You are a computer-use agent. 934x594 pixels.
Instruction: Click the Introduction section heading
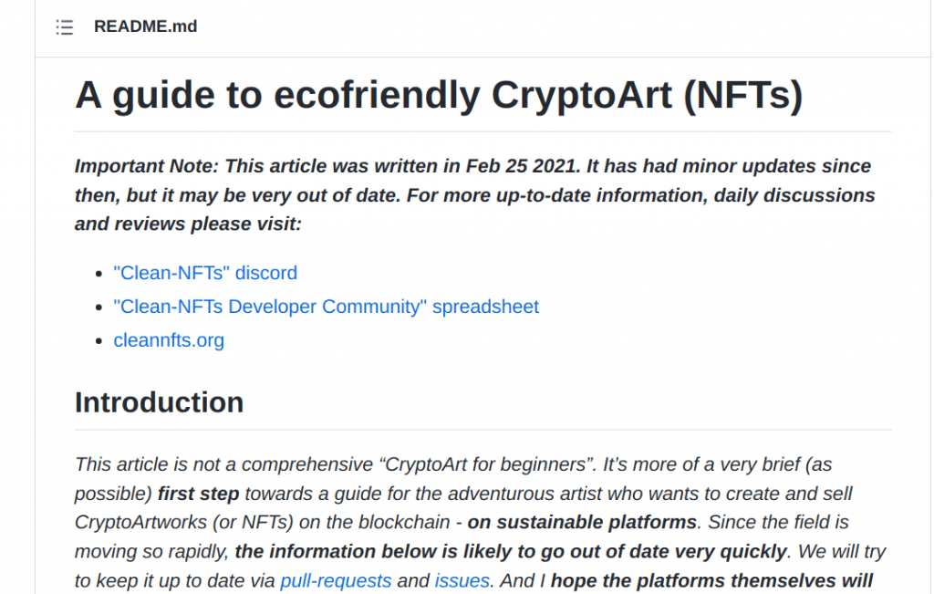coord(159,402)
